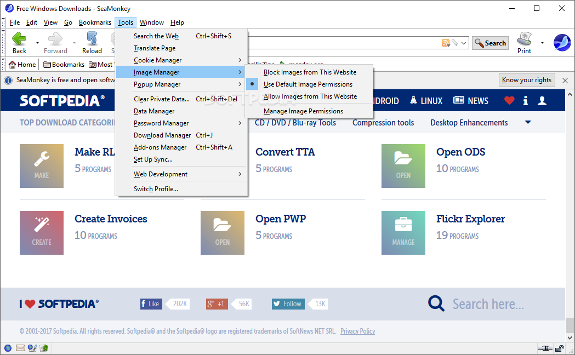Open the Mail envelope icon in status bar

click(x=20, y=348)
